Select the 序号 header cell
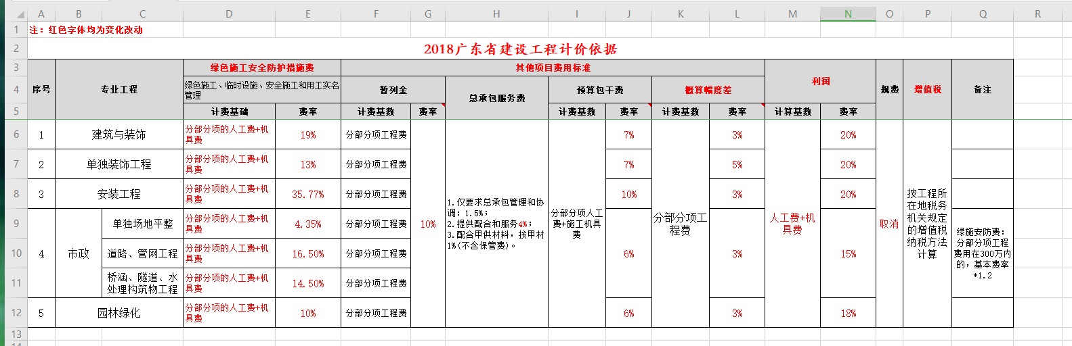 tap(41, 89)
